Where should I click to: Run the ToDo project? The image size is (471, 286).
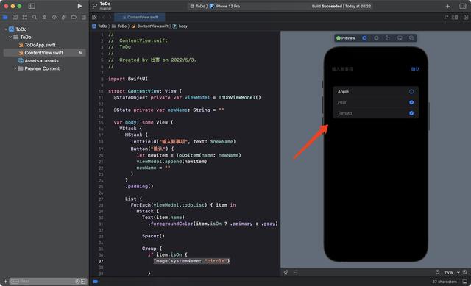pos(79,6)
